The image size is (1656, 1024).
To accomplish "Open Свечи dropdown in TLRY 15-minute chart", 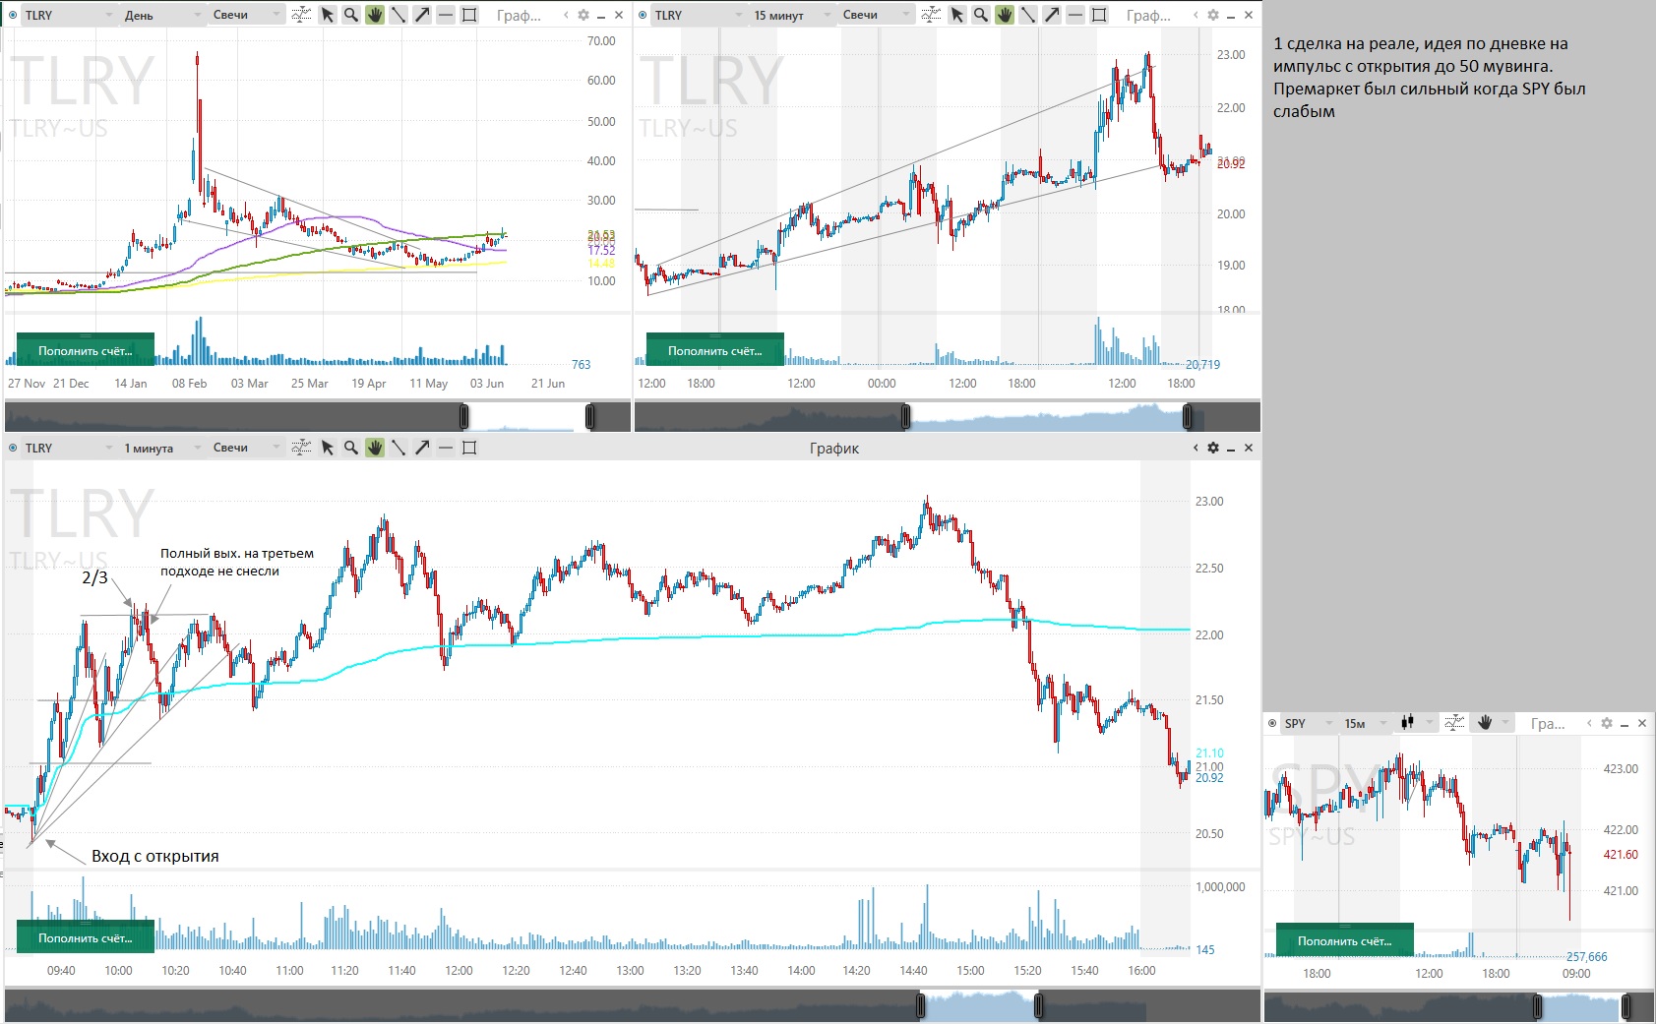I will coord(877,15).
